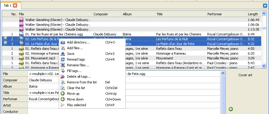Click the Add files music note icon
The height and width of the screenshot is (114, 269).
tap(63, 48)
